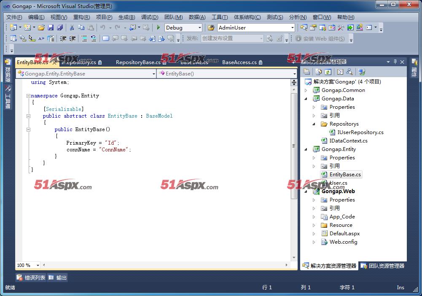Collapse the Gongap.Data project node
422x296 pixels.
306,99
